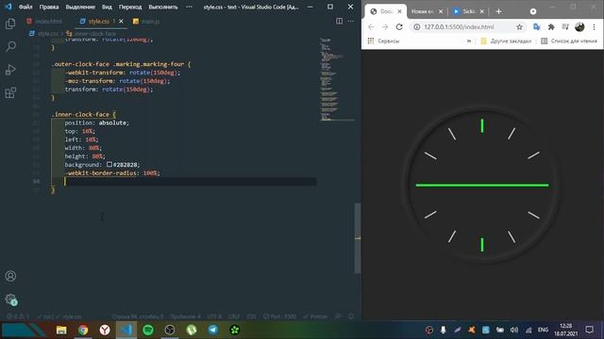The height and width of the screenshot is (339, 604).
Task: Open the Accounts menu in VS Code
Action: pos(10,276)
